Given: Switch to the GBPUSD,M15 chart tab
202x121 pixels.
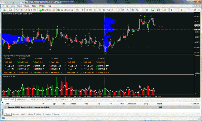Looking at the screenshot, I should point(22,99).
